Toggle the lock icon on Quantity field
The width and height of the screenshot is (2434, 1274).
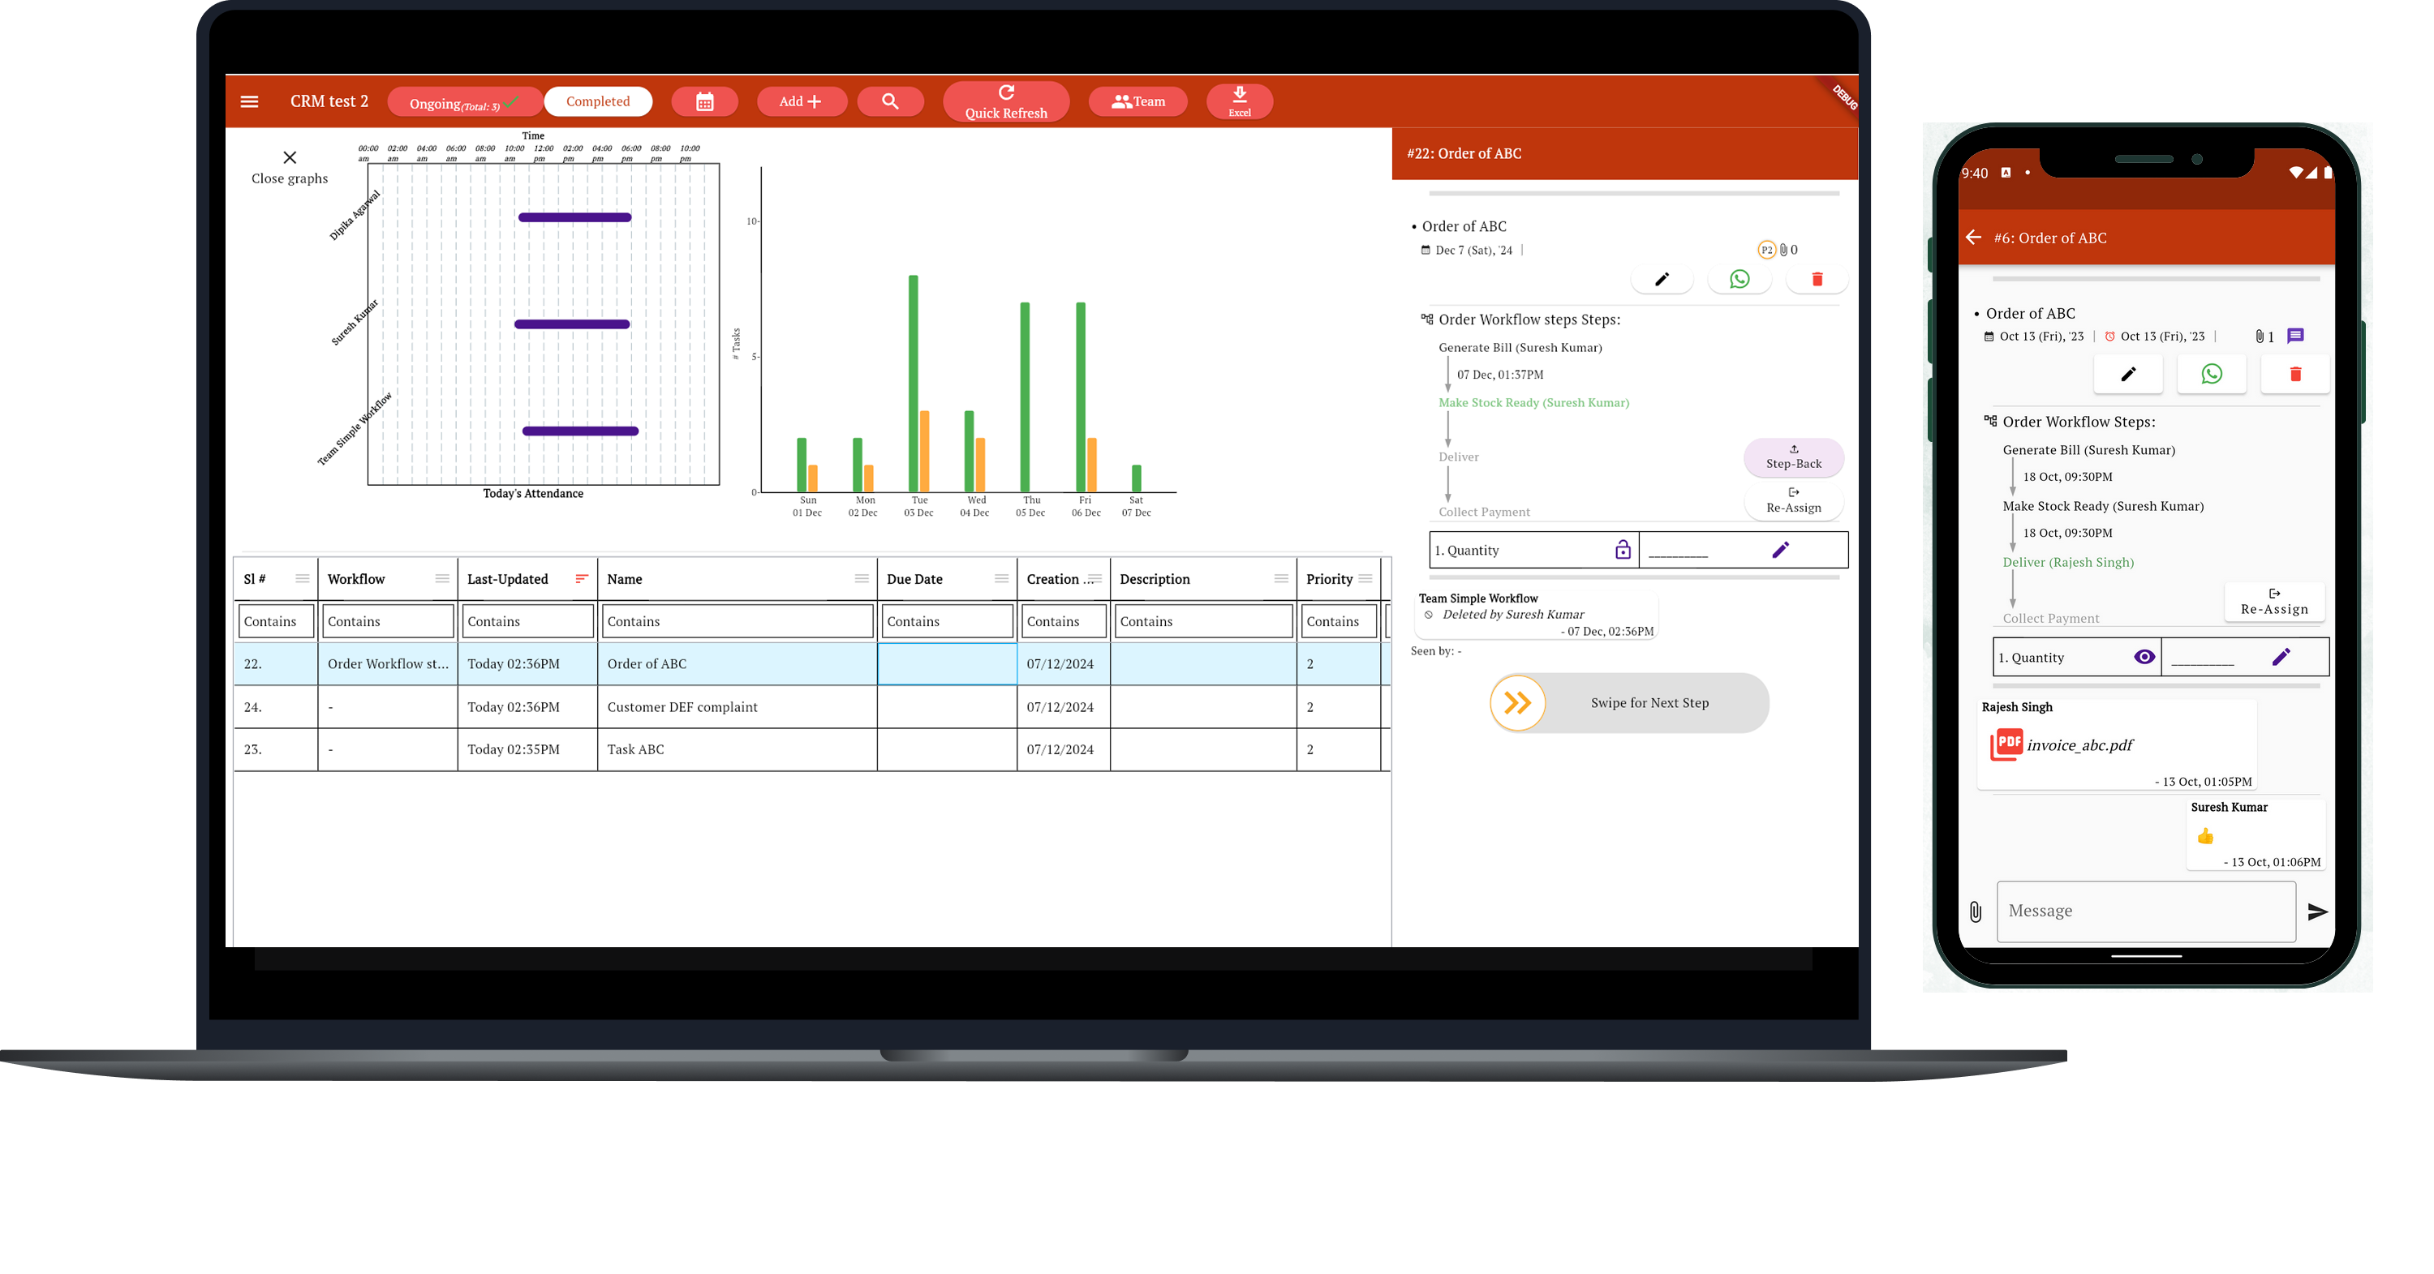tap(1623, 550)
